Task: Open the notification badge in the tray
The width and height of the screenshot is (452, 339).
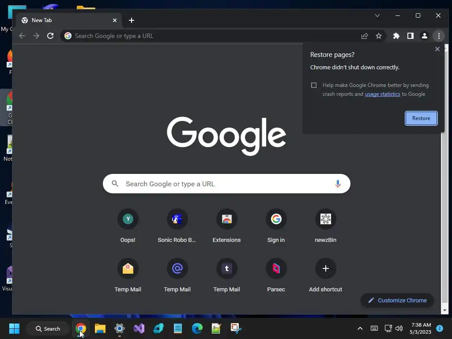Action: point(440,328)
